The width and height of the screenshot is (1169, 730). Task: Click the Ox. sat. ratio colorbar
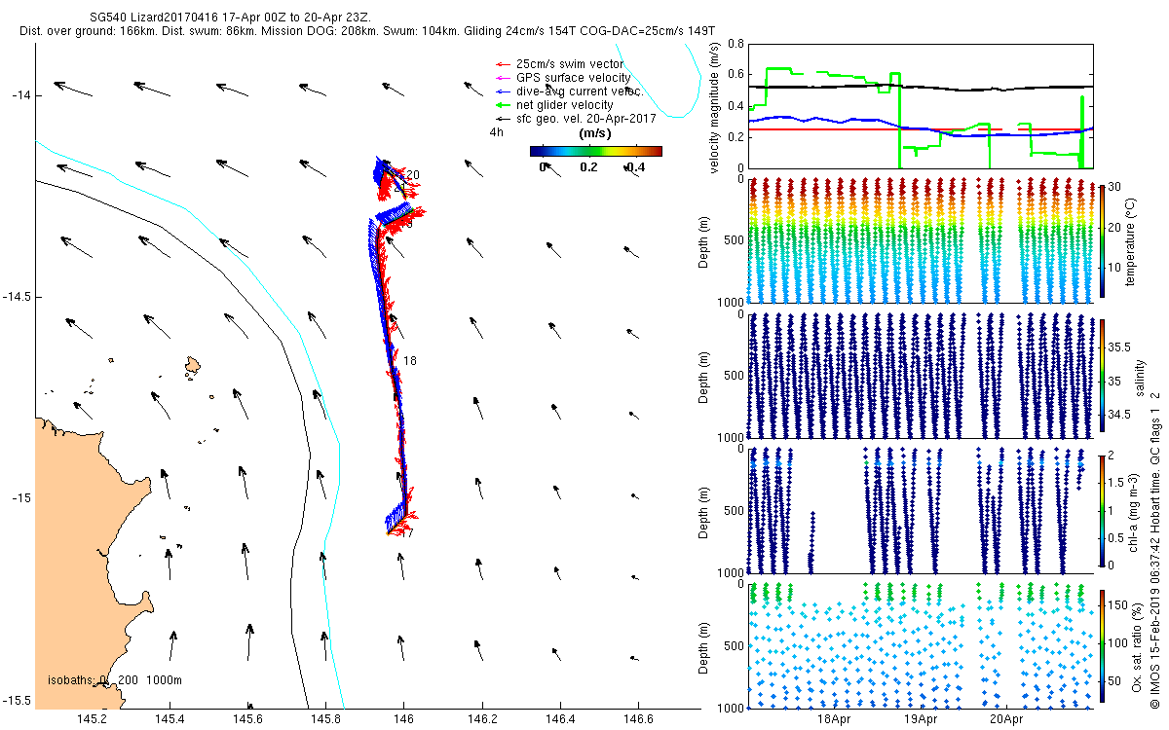(x=1103, y=646)
